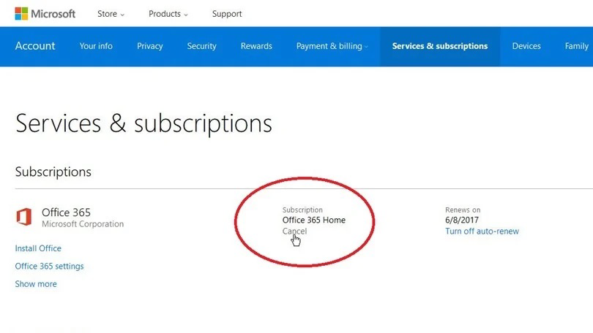
Task: Click the Office 365 subscription title
Action: point(66,213)
